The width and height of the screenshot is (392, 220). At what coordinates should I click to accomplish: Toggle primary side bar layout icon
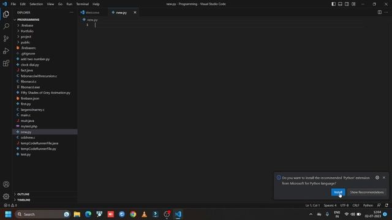tap(333, 4)
